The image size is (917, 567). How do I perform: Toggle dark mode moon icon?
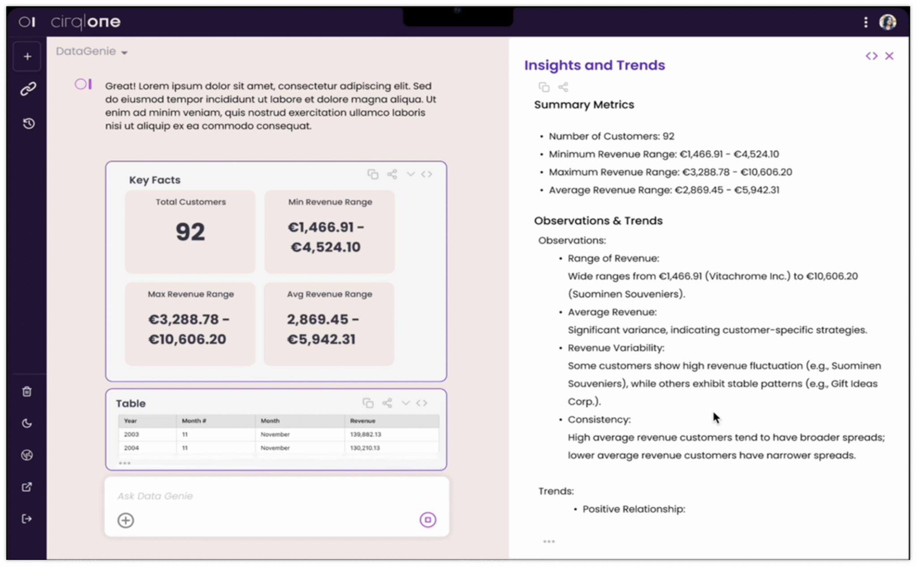[x=27, y=423]
